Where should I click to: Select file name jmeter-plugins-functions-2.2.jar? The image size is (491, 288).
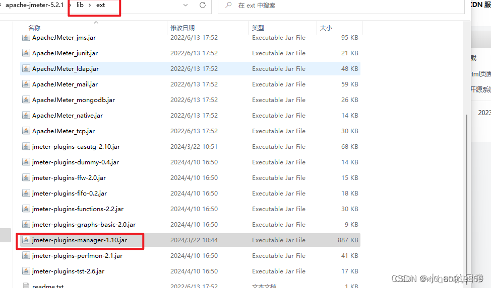[x=78, y=209]
